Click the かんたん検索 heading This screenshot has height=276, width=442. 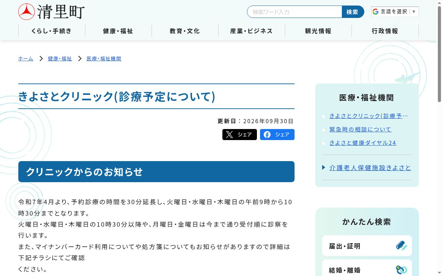pyautogui.click(x=367, y=222)
